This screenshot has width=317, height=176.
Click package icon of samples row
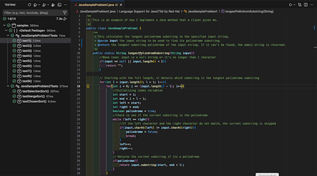14,26
